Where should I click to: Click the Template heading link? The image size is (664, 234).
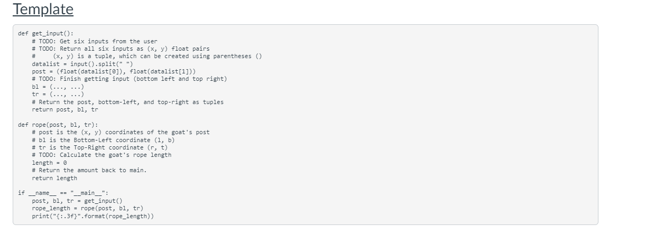click(43, 9)
